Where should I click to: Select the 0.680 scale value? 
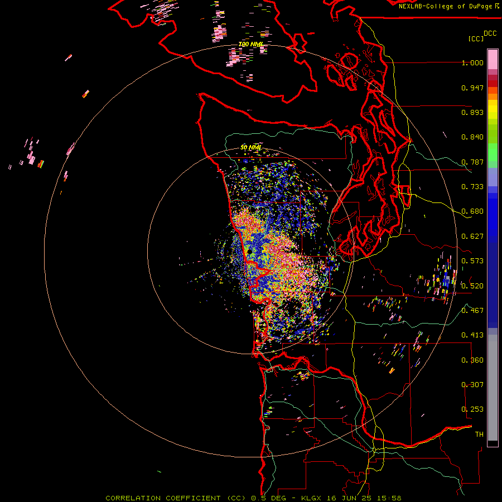tap(472, 211)
